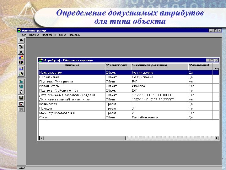Click the colored shapes toolbar icon
The width and height of the screenshot is (226, 170).
coord(21,57)
